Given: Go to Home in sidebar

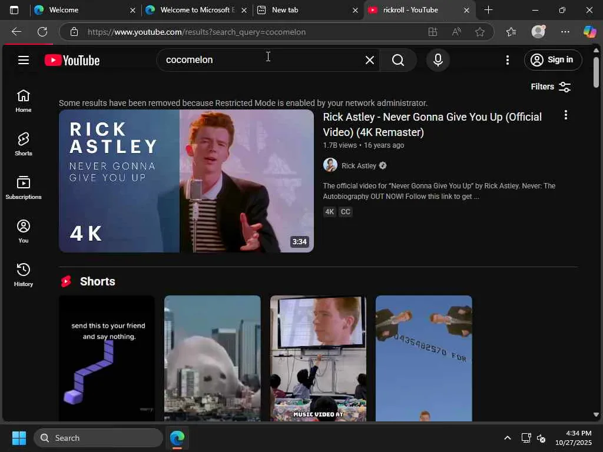Looking at the screenshot, I should coord(24,101).
